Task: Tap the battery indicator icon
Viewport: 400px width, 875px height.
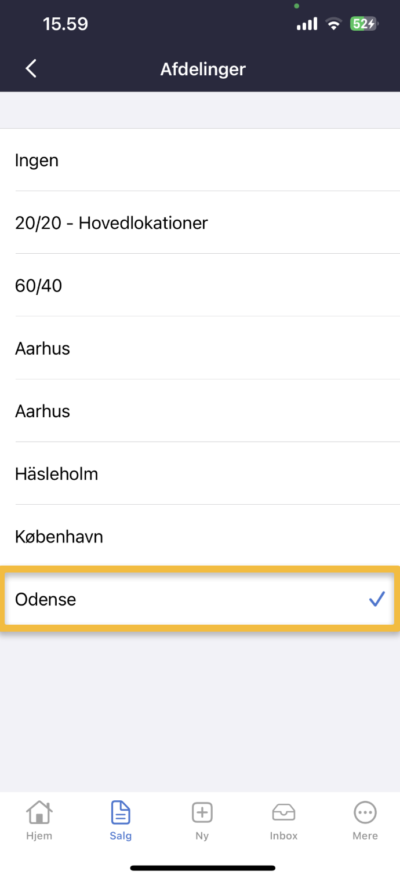Action: point(364,24)
